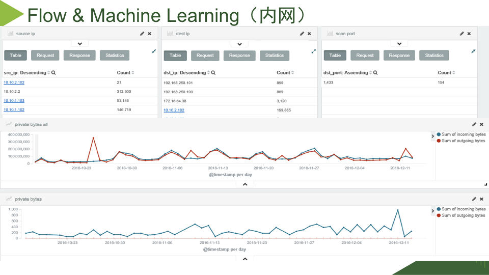
Task: Open Response tab in source ip panel
Action: pyautogui.click(x=79, y=55)
